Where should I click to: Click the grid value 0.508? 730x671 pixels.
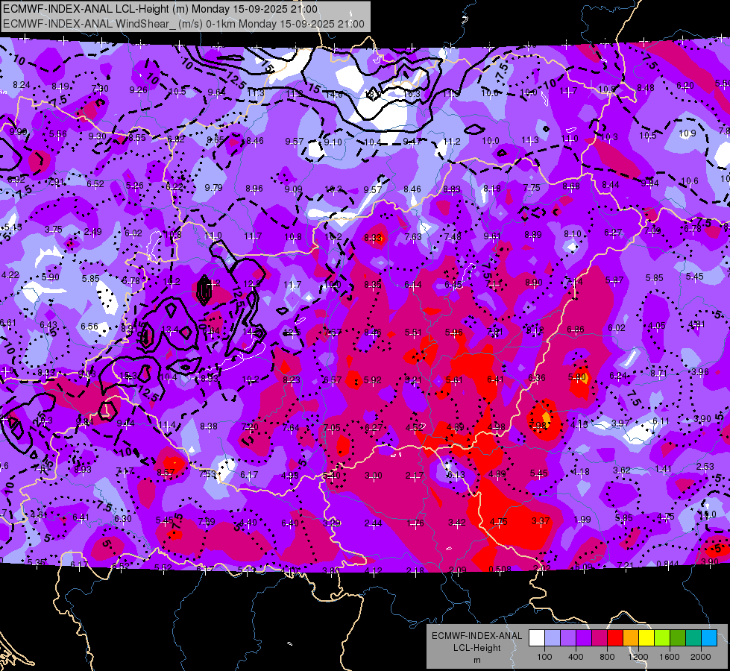tap(500, 569)
